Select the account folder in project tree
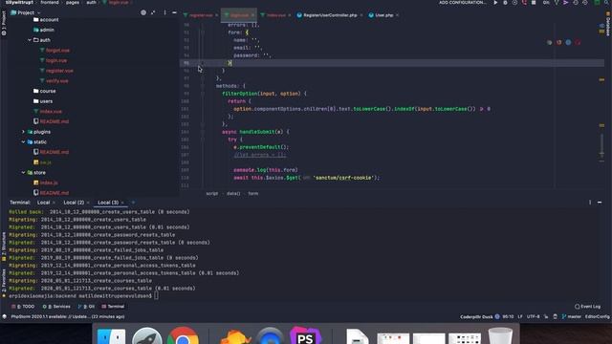This screenshot has height=344, width=612. click(x=49, y=19)
